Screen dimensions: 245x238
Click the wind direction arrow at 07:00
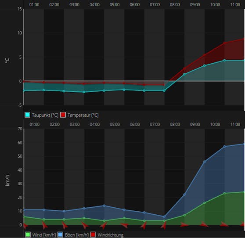pos(163,225)
